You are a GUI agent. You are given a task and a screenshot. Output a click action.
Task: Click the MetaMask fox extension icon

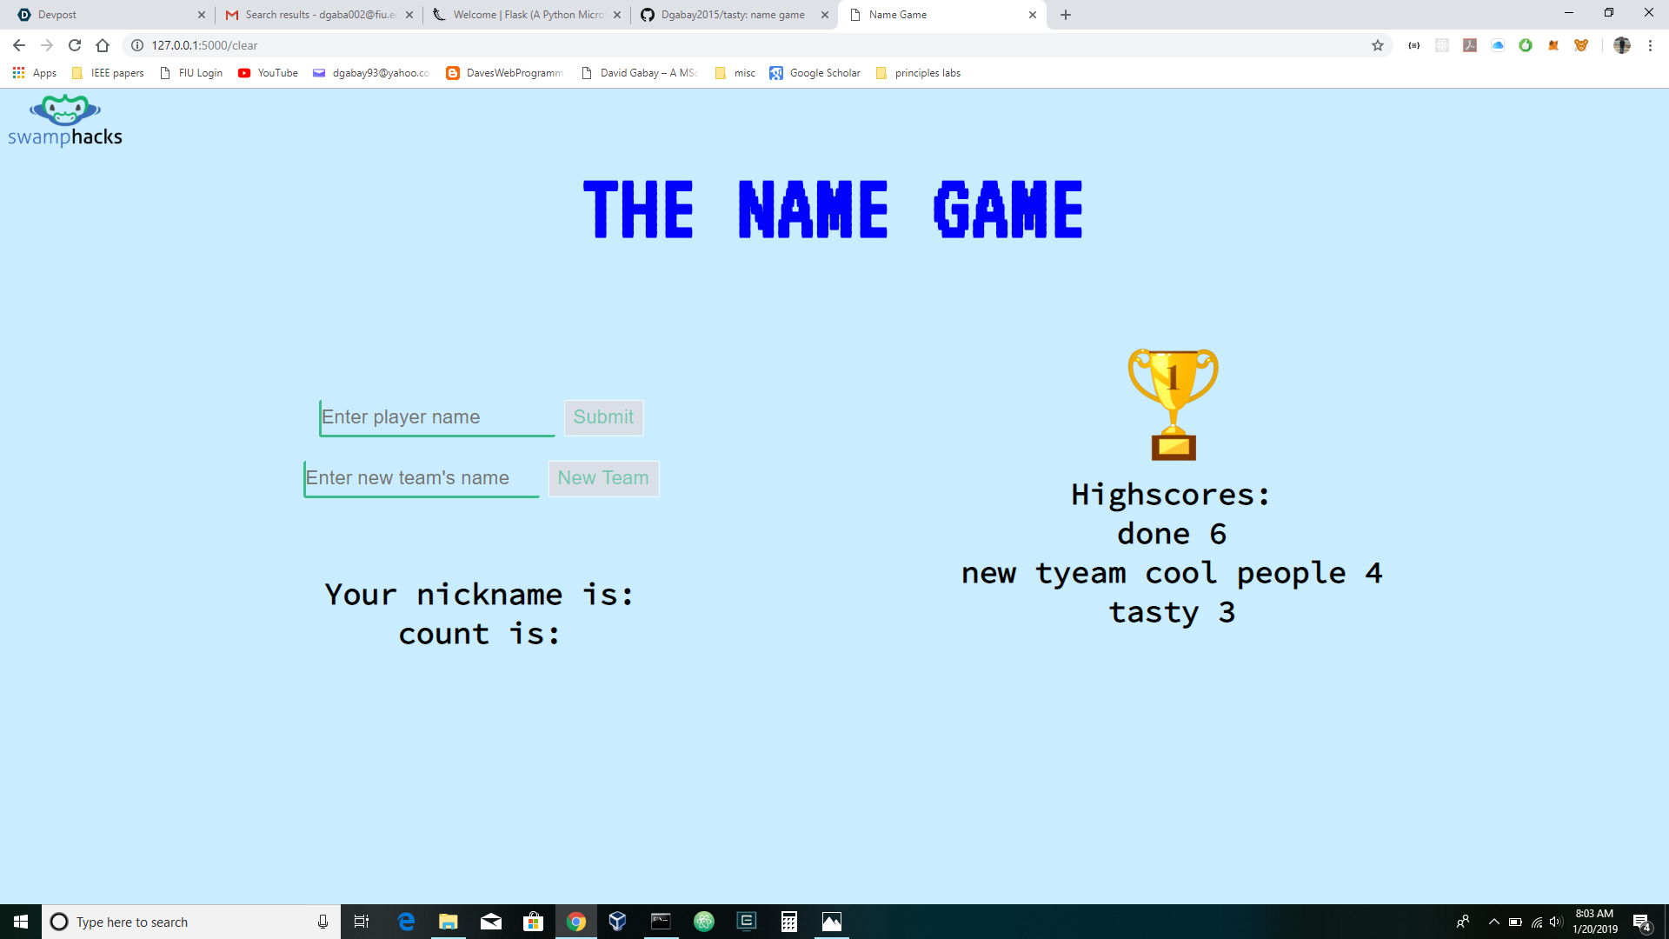click(1553, 45)
